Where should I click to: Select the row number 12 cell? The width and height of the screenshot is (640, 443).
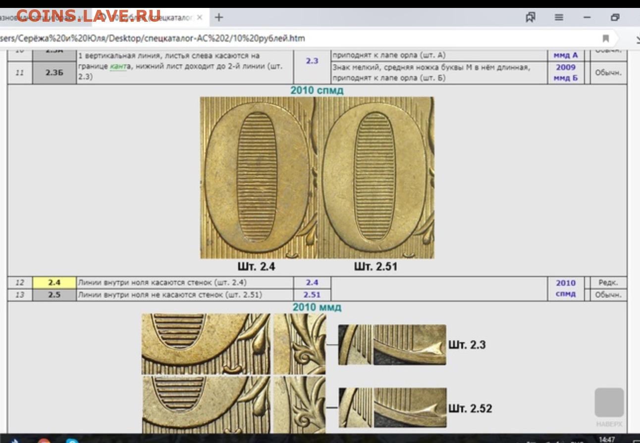tap(20, 283)
